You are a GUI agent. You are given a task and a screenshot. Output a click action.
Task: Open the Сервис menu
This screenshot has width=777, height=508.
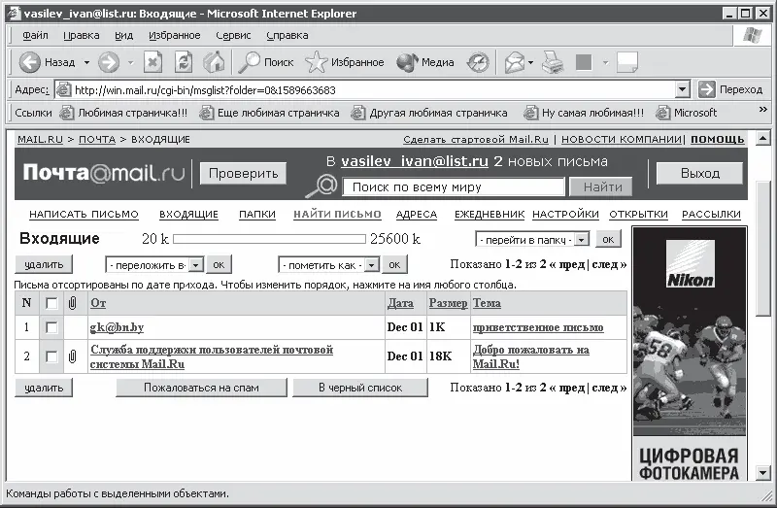point(233,35)
